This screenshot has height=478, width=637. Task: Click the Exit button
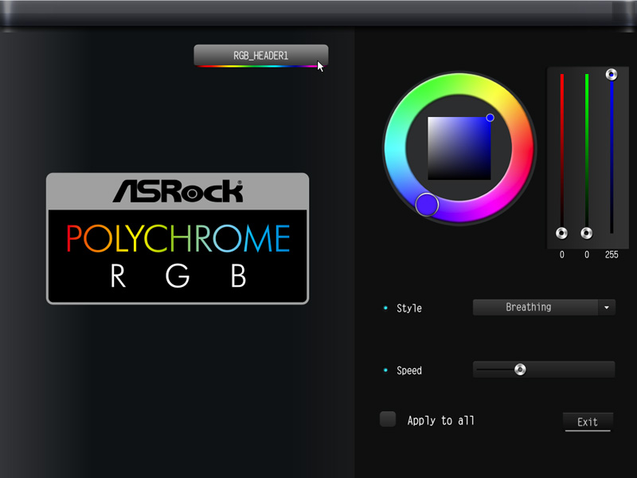(588, 422)
